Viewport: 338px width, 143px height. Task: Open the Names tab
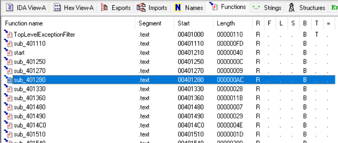click(189, 8)
